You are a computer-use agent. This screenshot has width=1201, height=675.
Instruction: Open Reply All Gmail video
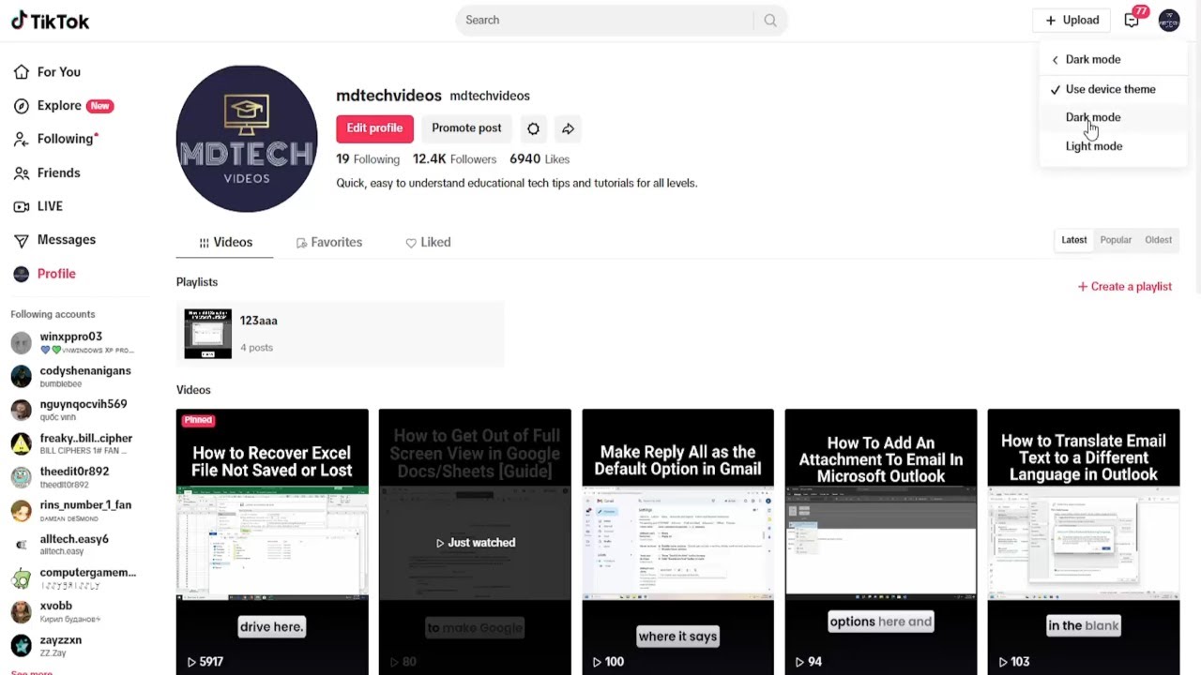click(677, 542)
